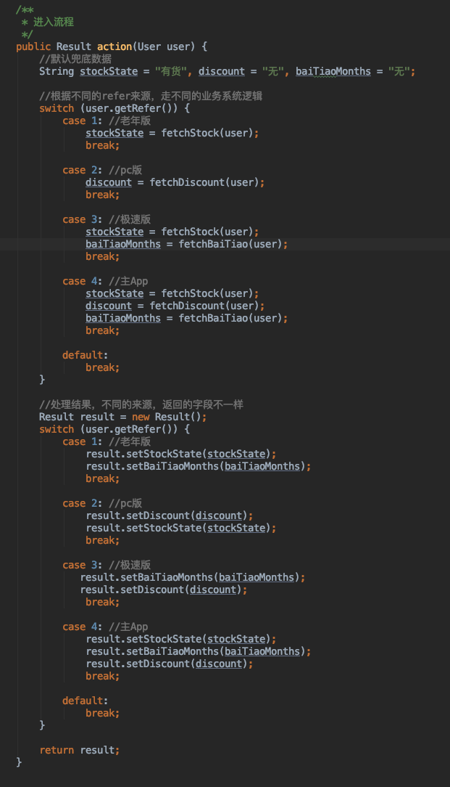Click the method name "action" in signature
Screen dimensions: 450x787
click(114, 46)
